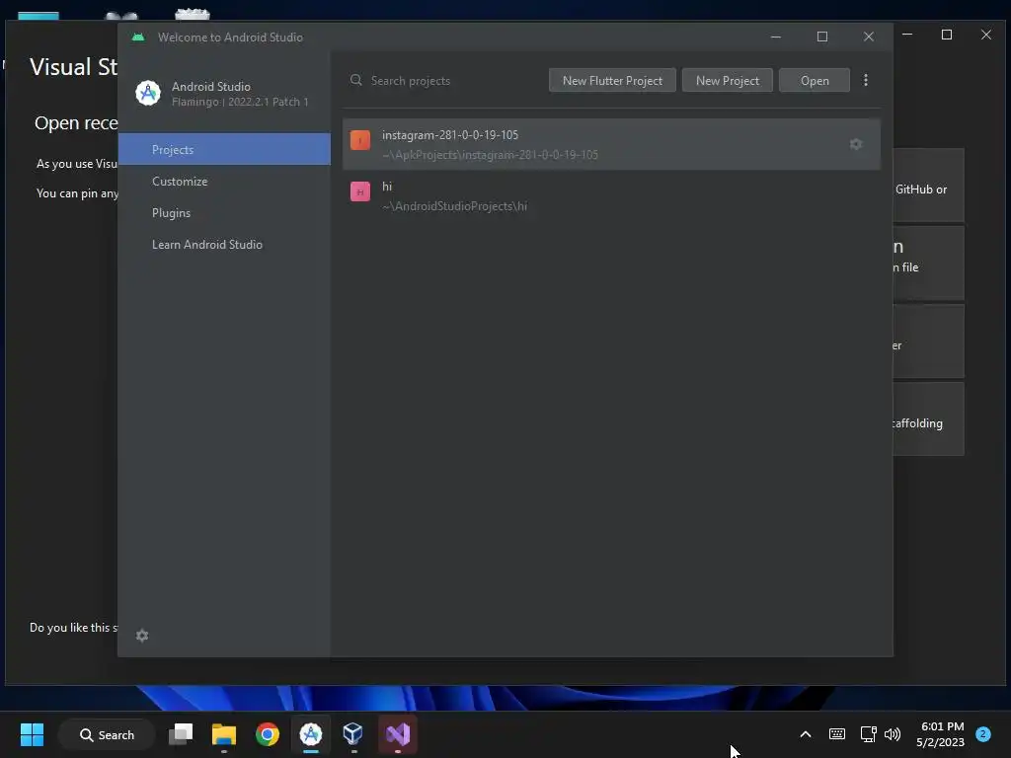Select the Projects tab
1011x758 pixels.
224,150
